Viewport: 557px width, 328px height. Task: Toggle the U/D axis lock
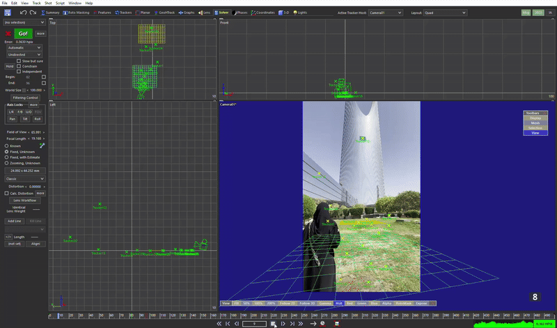coord(29,112)
